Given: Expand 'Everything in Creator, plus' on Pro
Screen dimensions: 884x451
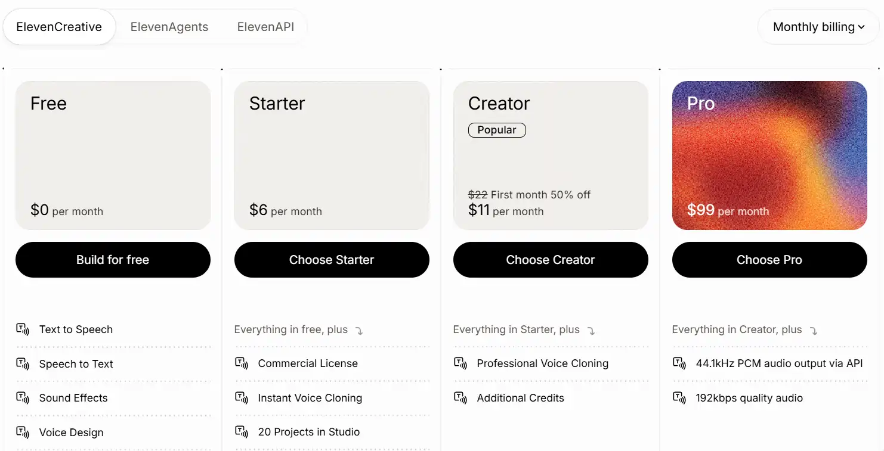Looking at the screenshot, I should pyautogui.click(x=814, y=329).
